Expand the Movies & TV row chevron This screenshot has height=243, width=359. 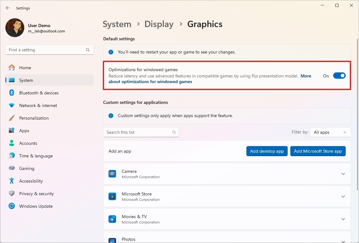tap(343, 219)
